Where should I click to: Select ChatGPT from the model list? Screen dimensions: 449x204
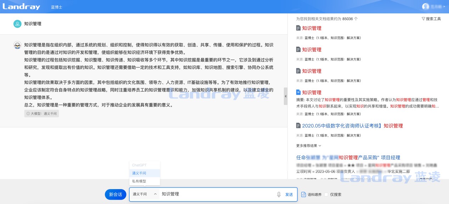point(140,164)
